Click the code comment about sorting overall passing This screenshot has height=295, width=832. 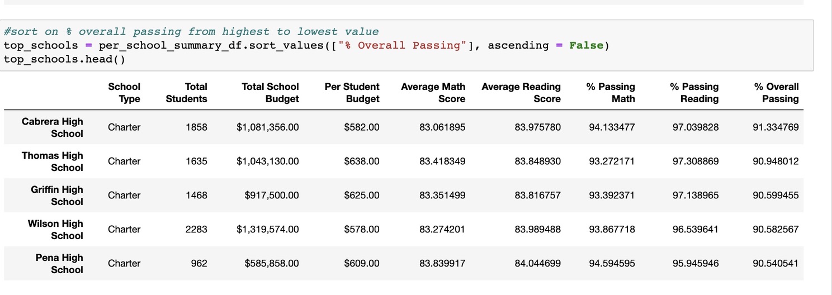coord(191,32)
